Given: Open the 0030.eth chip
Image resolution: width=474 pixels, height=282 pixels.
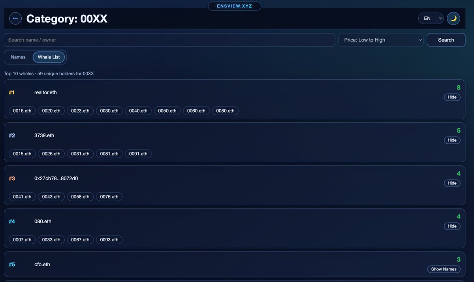Looking at the screenshot, I should (109, 111).
